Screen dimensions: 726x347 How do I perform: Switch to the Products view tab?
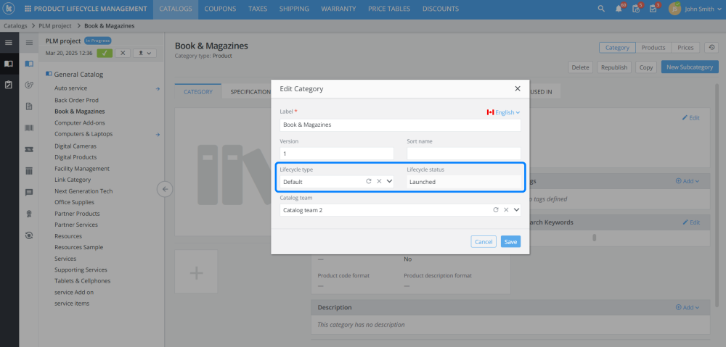click(x=653, y=48)
